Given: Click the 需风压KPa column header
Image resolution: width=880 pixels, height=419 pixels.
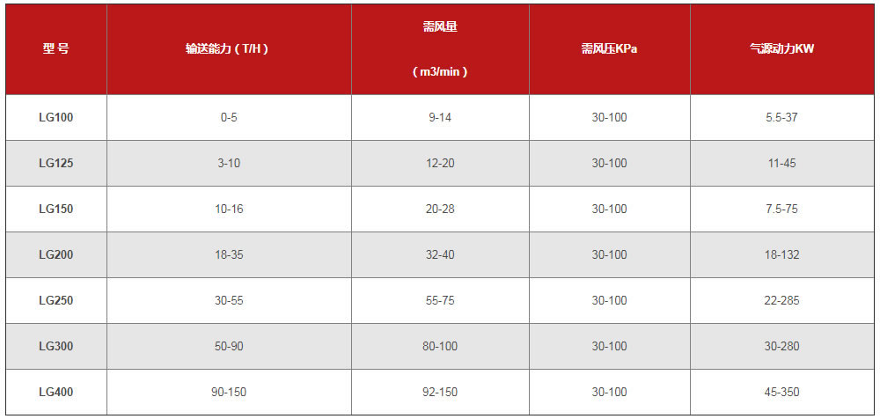Looking at the screenshot, I should (x=609, y=49).
